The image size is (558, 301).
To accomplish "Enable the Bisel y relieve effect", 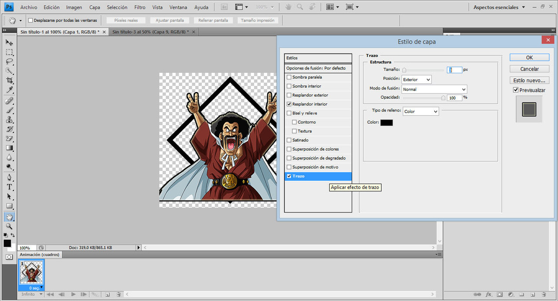I will pyautogui.click(x=289, y=113).
